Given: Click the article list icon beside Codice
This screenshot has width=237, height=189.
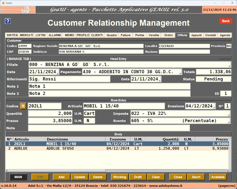Looking at the screenshot, I should 23,106.
